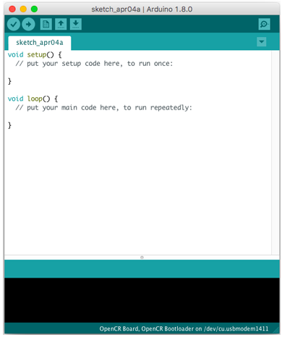Click the Verify checkmark button
282x337 pixels.
pyautogui.click(x=14, y=24)
